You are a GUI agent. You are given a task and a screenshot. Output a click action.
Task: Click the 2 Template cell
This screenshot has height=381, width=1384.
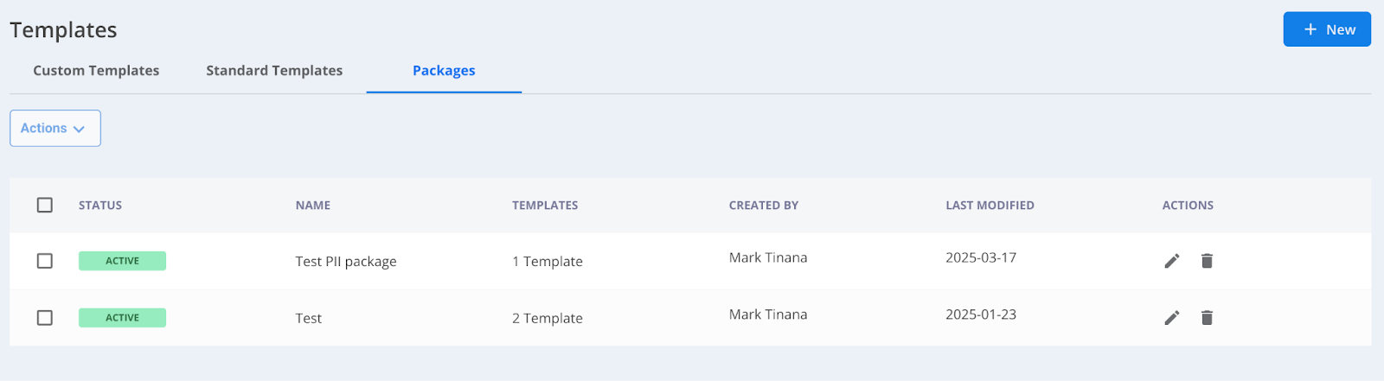pos(548,318)
